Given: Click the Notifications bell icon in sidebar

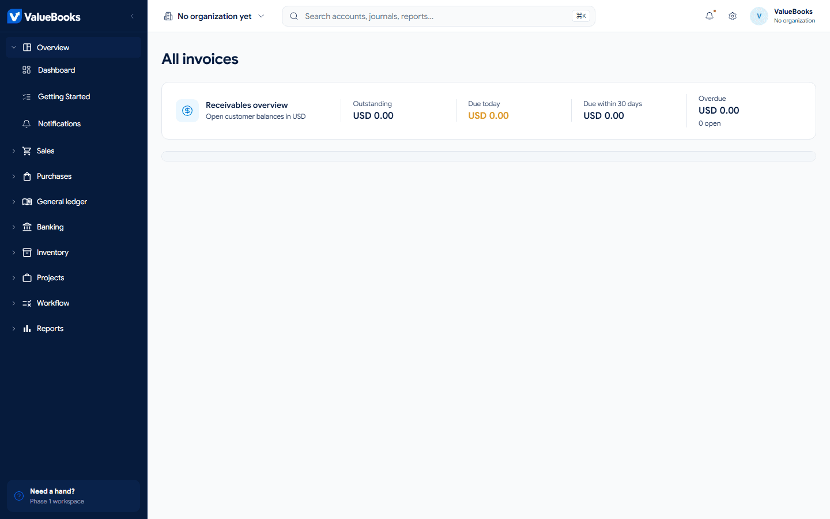Looking at the screenshot, I should [27, 124].
